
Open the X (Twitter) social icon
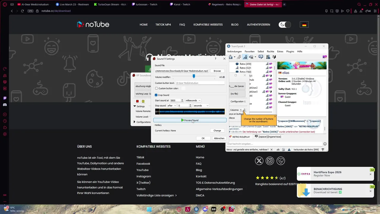(x=259, y=161)
